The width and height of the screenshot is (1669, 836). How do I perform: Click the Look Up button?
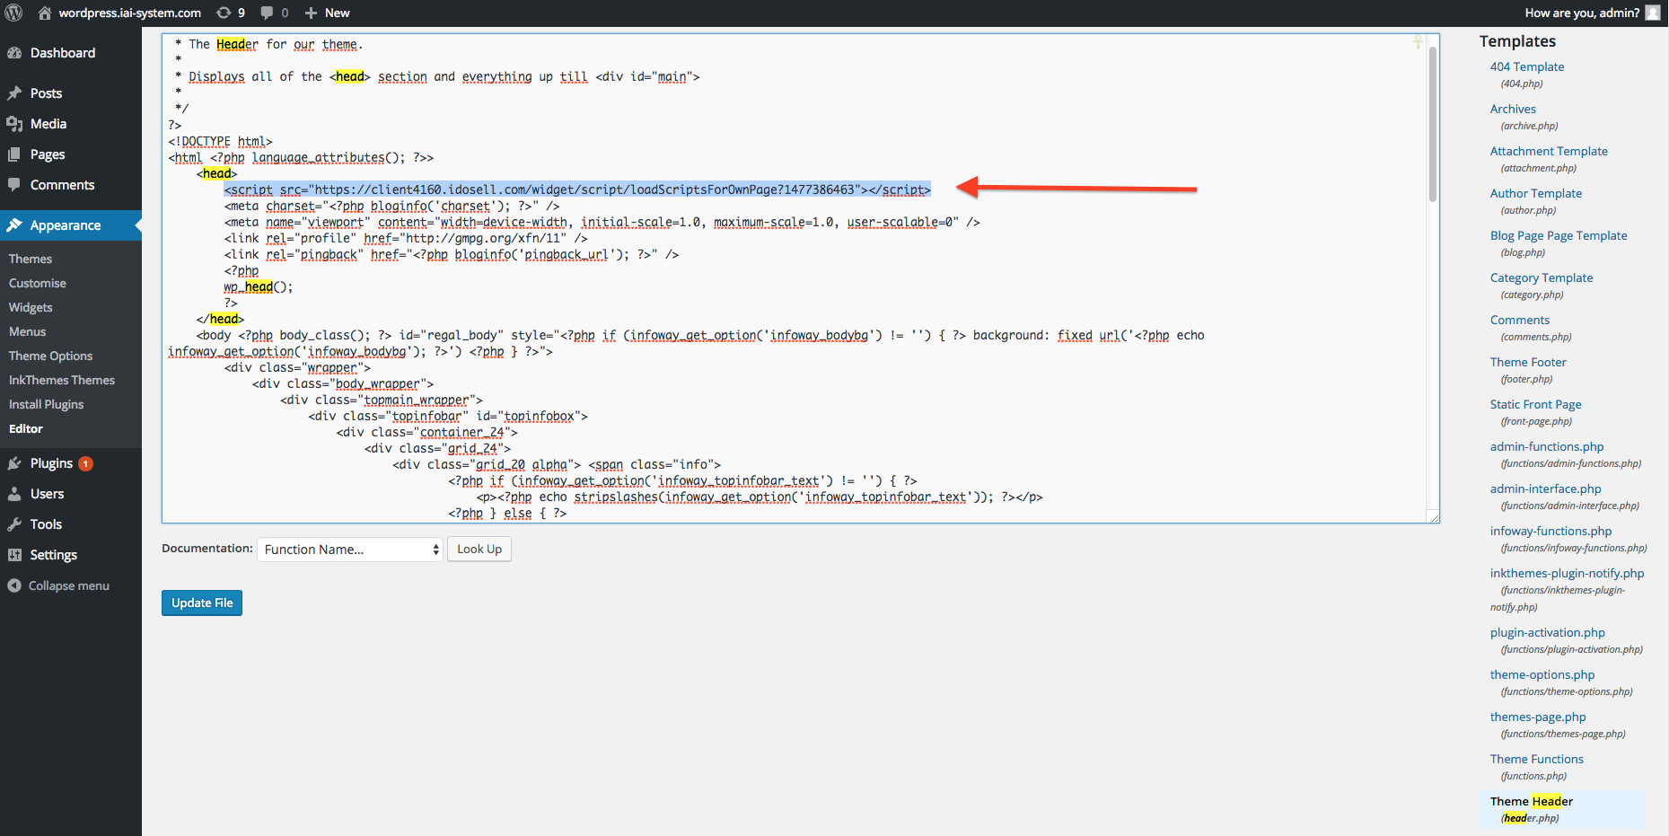(479, 549)
